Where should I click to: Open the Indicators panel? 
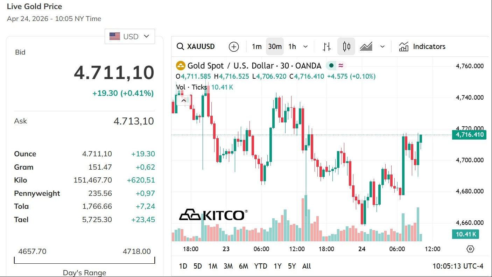pos(422,47)
